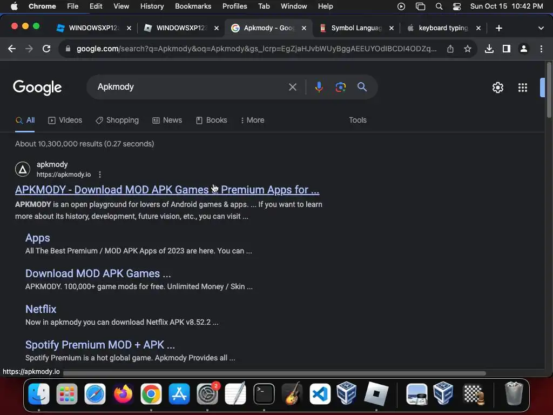Clear the Google search box
This screenshot has width=553, height=415.
tap(292, 87)
